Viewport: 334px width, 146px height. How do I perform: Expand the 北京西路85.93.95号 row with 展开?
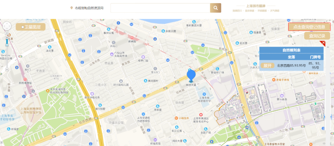pos(267,66)
